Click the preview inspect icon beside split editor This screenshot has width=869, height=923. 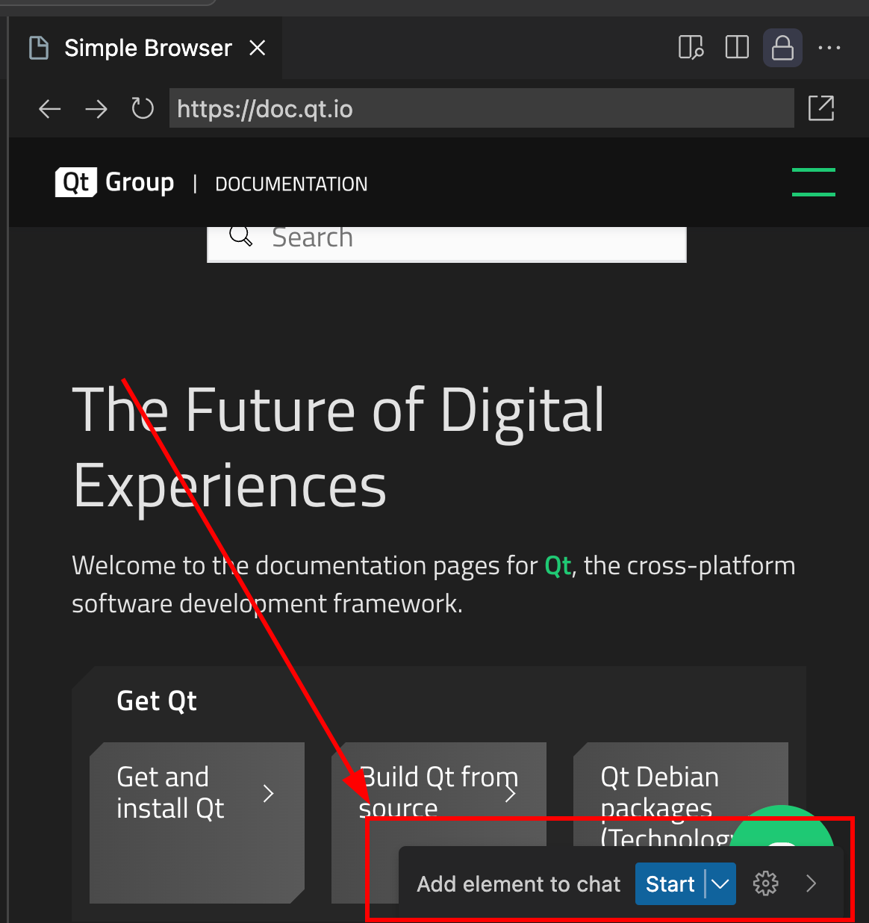click(x=691, y=49)
